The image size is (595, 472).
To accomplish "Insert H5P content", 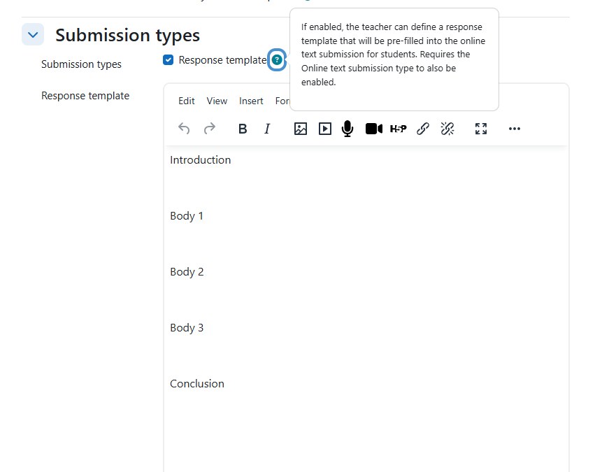I will [x=398, y=129].
